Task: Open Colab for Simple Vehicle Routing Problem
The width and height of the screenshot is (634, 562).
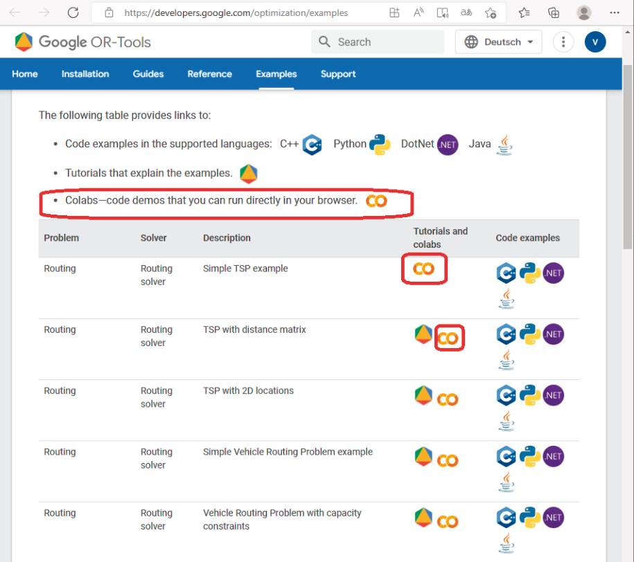Action: pyautogui.click(x=448, y=460)
